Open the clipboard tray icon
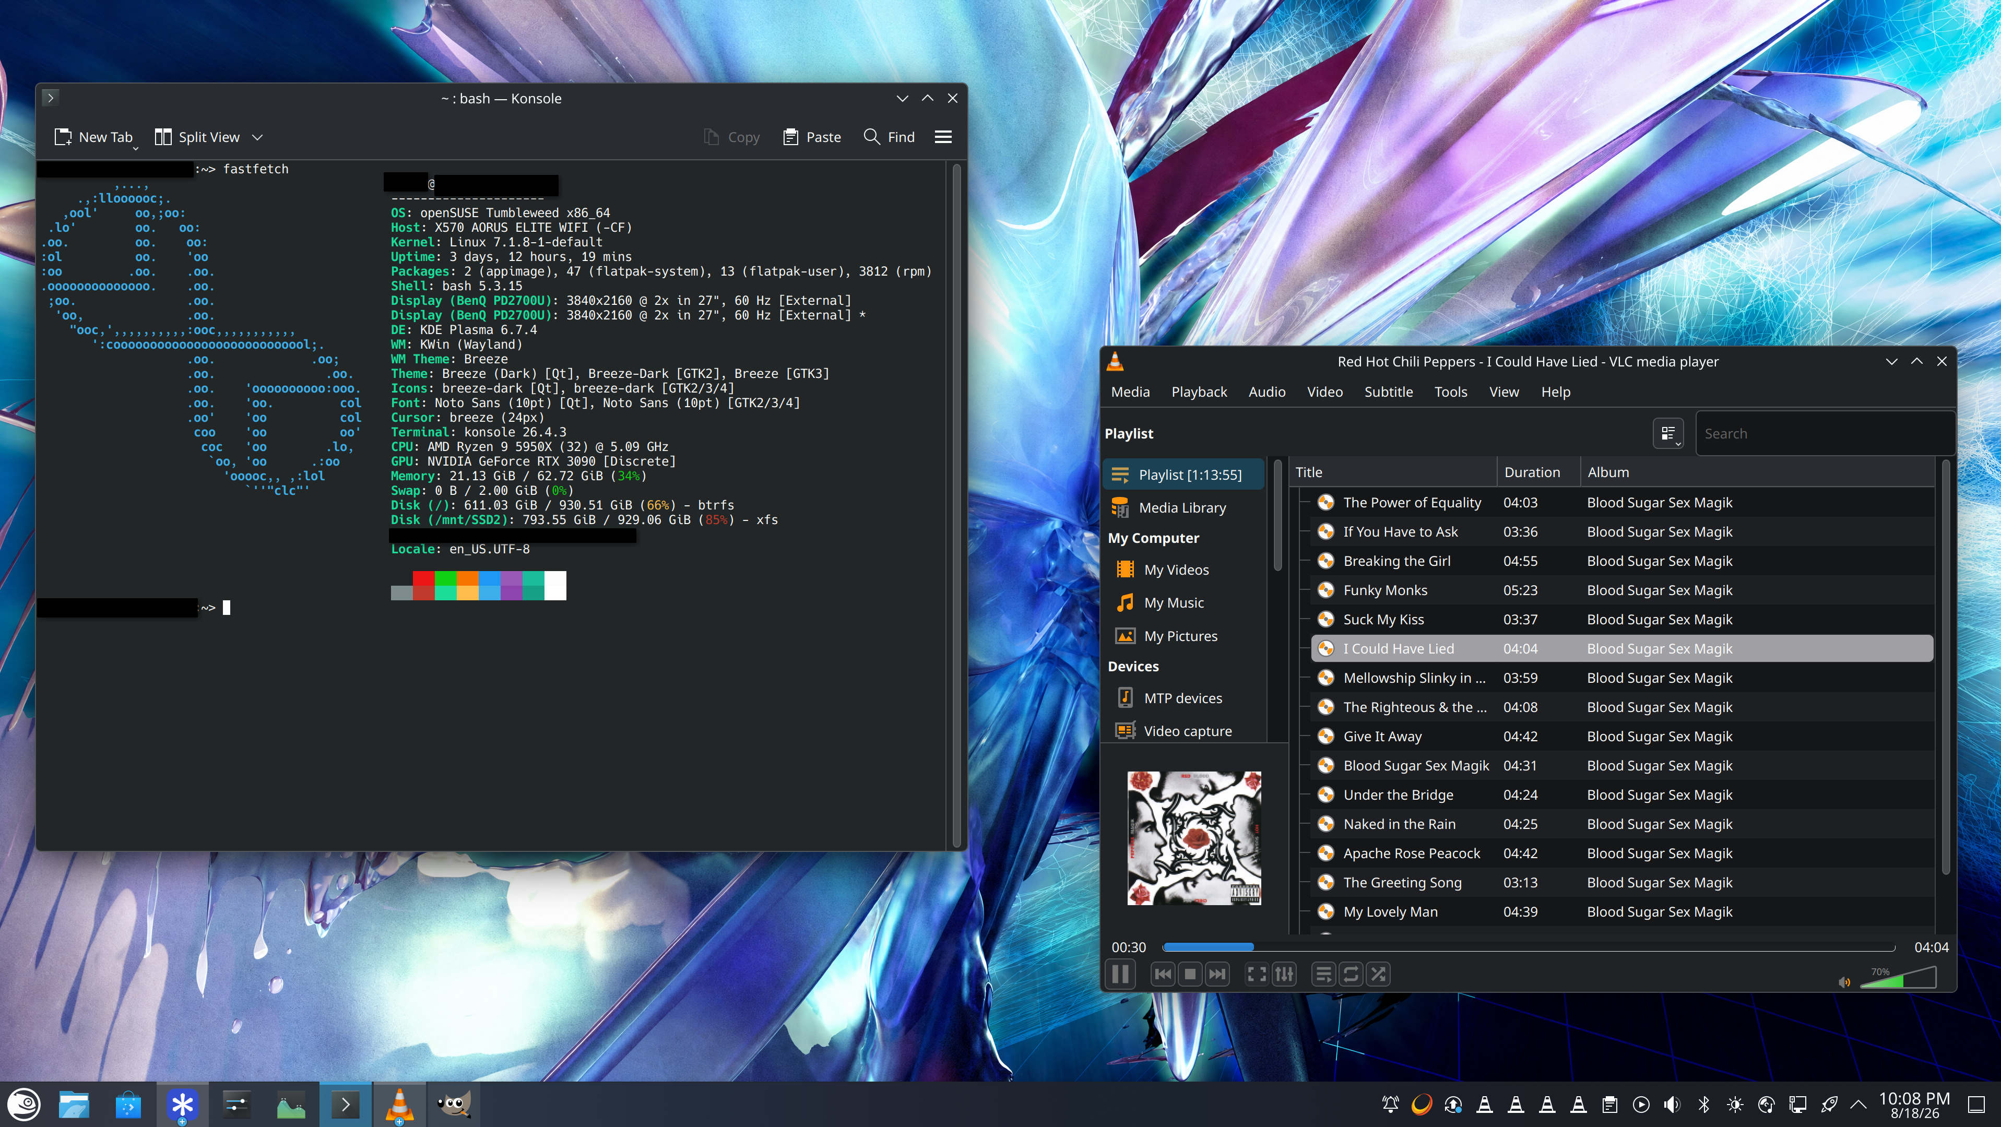This screenshot has height=1127, width=2001. [x=1609, y=1105]
